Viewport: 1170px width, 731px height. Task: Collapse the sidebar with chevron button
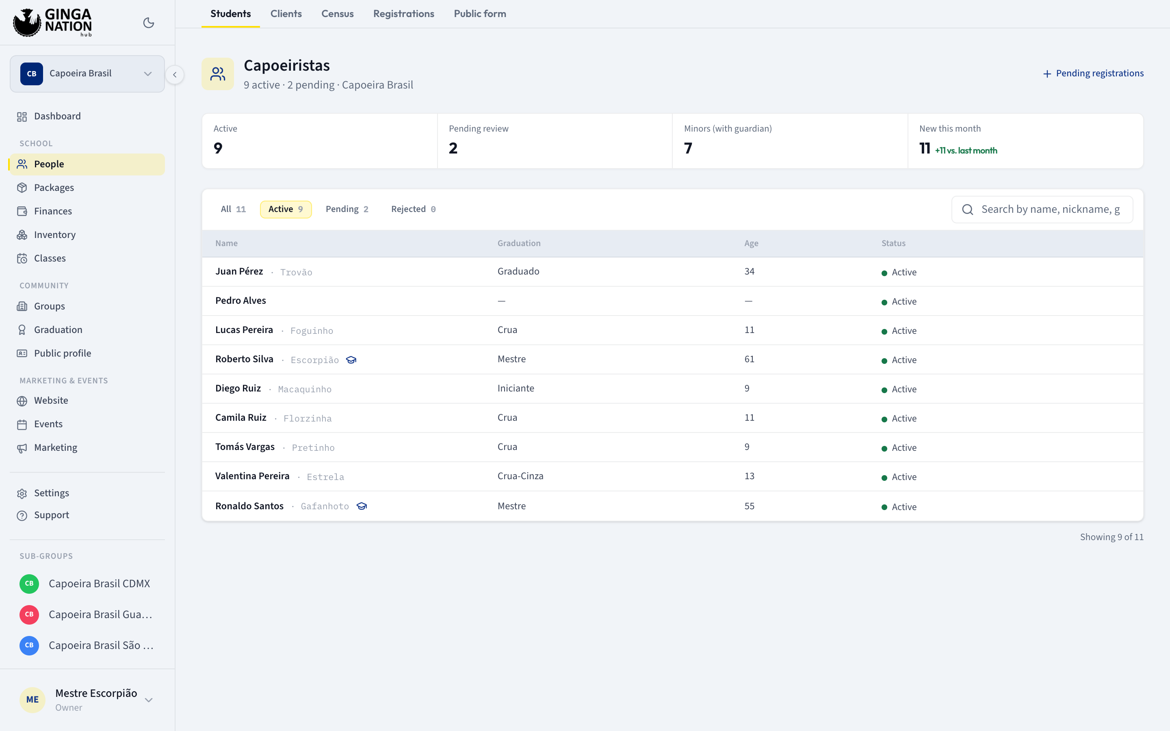click(x=175, y=74)
